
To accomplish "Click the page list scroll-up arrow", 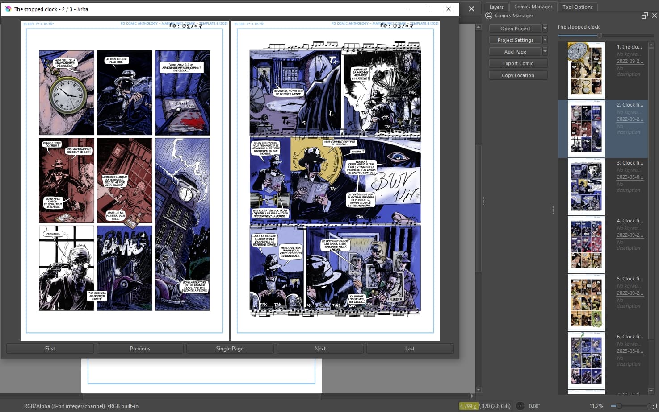I will pyautogui.click(x=651, y=45).
